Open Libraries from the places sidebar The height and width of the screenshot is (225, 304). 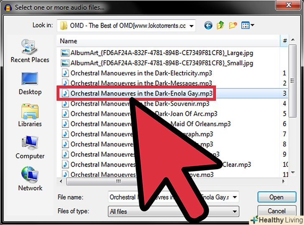coord(30,115)
